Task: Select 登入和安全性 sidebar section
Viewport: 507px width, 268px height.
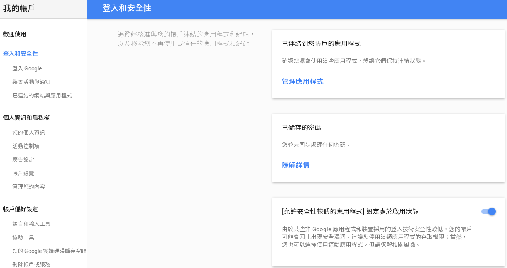Action: (21, 54)
